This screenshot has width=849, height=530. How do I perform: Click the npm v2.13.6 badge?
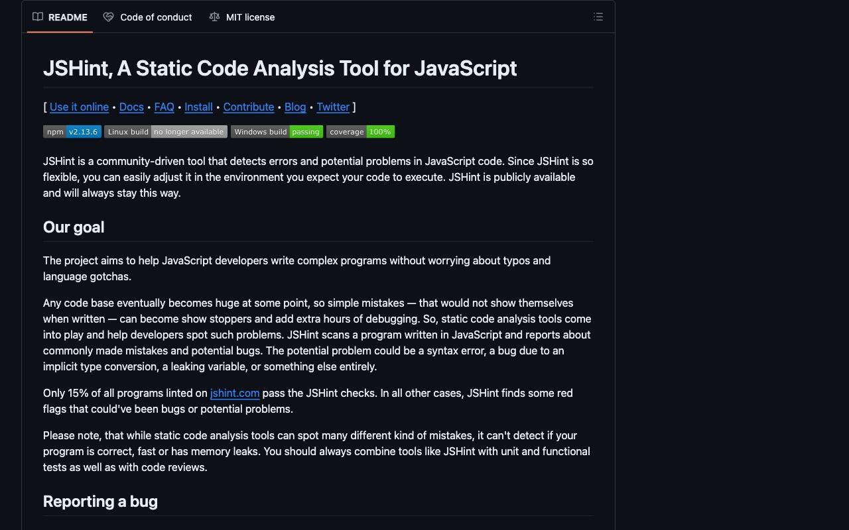click(x=72, y=132)
